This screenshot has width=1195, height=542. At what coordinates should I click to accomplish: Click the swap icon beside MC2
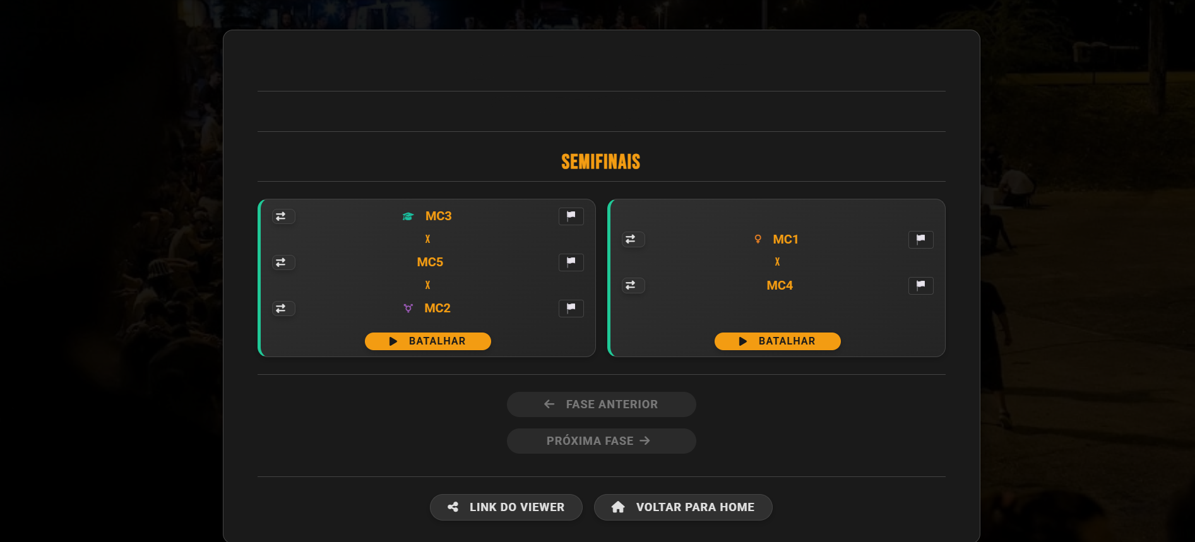[x=283, y=309]
